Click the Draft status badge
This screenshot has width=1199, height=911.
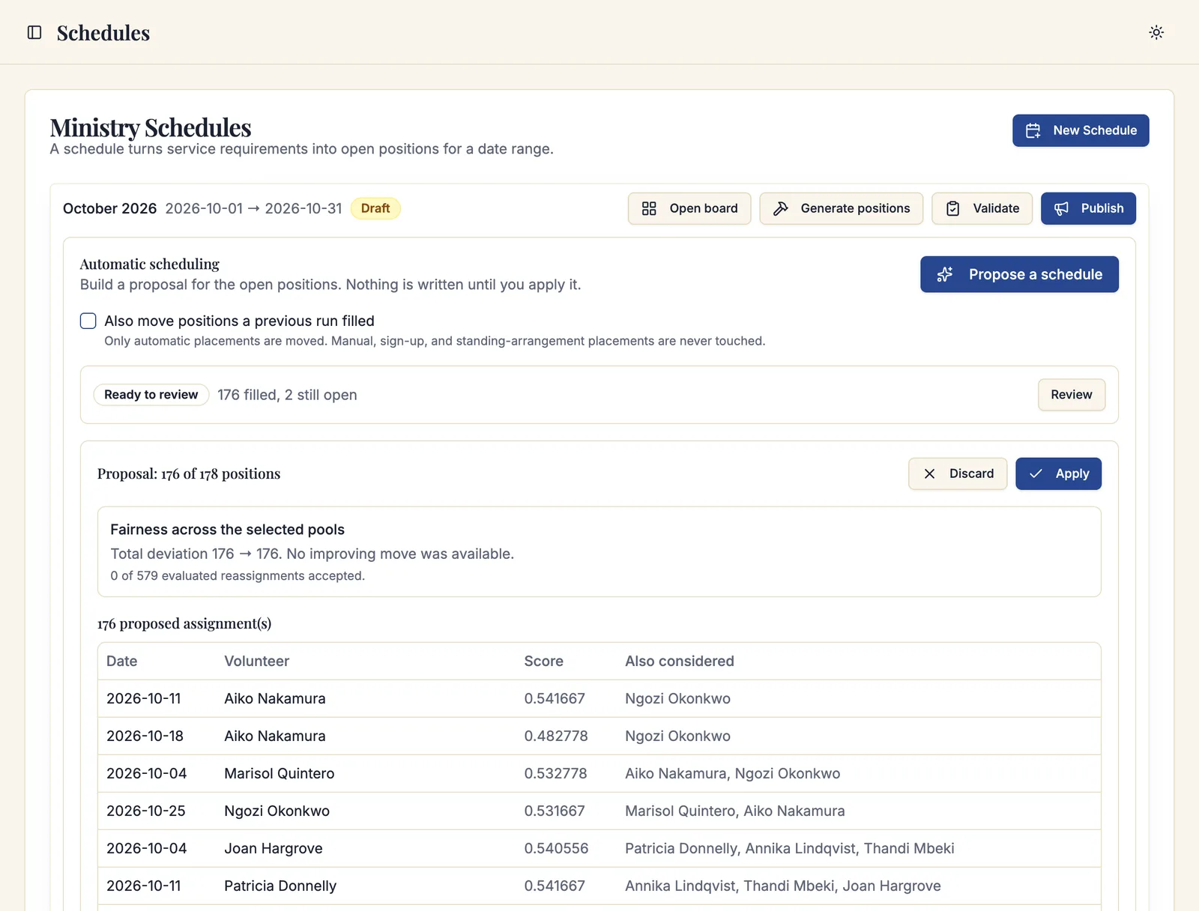click(x=375, y=208)
